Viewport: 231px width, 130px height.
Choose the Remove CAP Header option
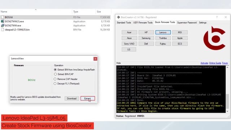click(x=55, y=79)
